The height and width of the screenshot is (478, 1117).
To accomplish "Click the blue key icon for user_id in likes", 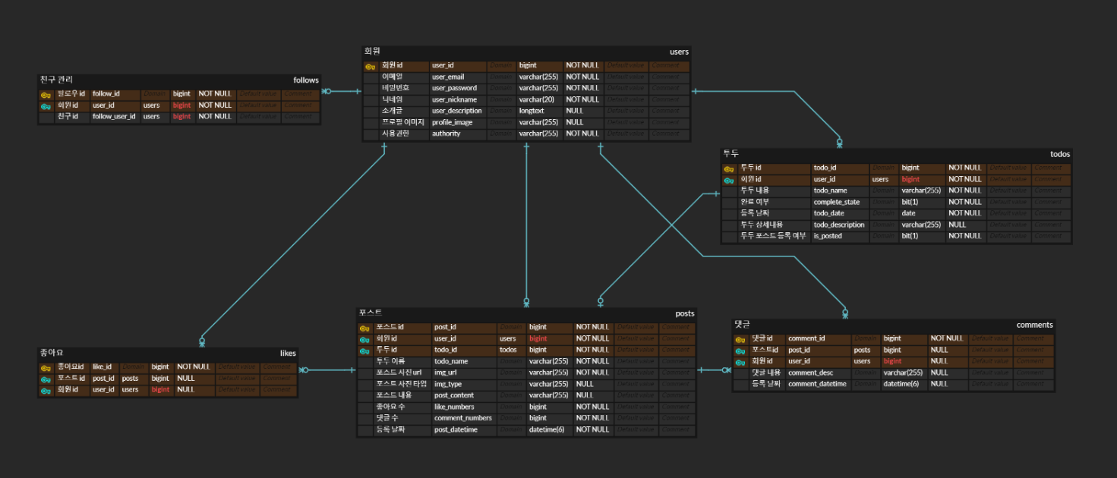I will pyautogui.click(x=46, y=390).
